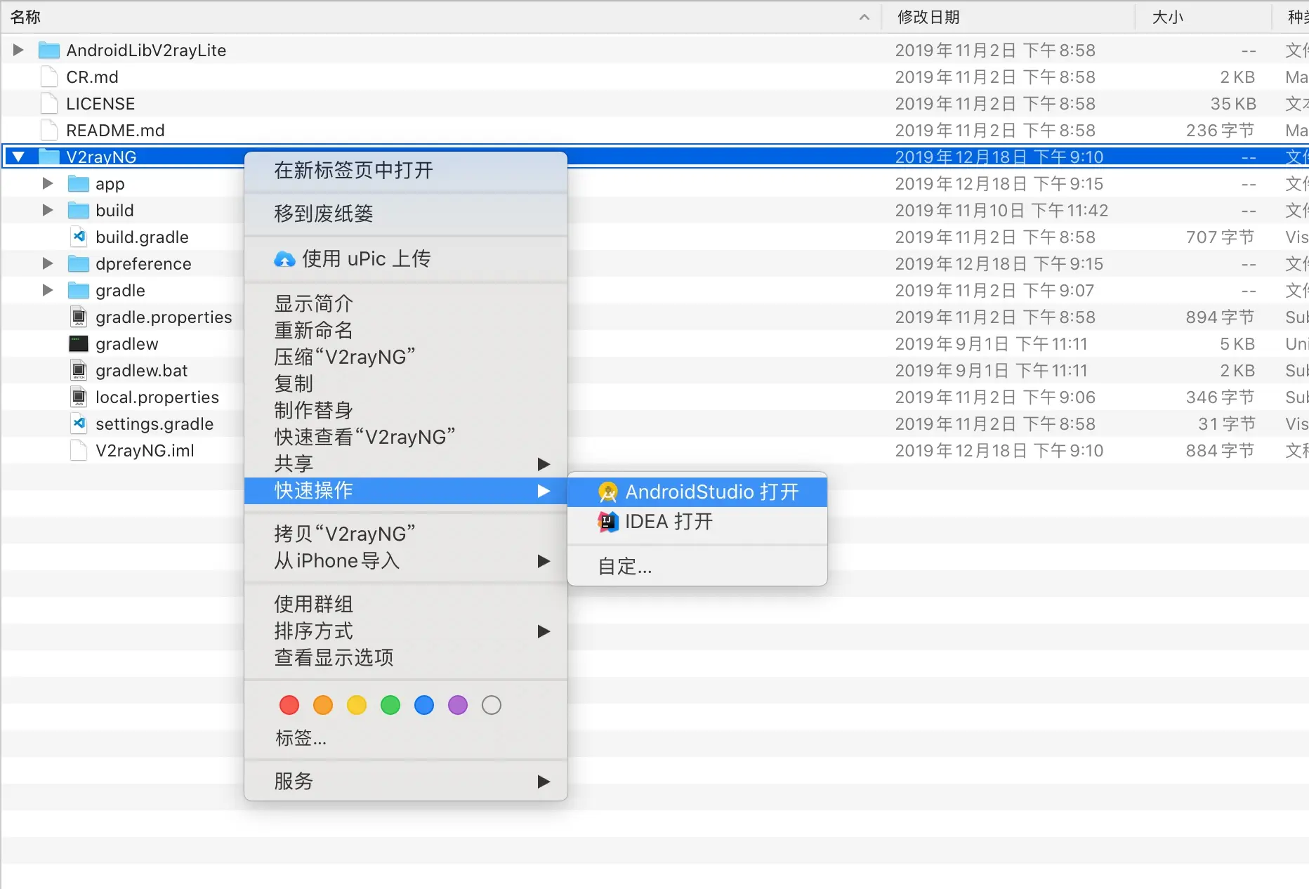Image resolution: width=1309 pixels, height=889 pixels.
Task: Click the V2rayNG folder icon
Action: (48, 157)
